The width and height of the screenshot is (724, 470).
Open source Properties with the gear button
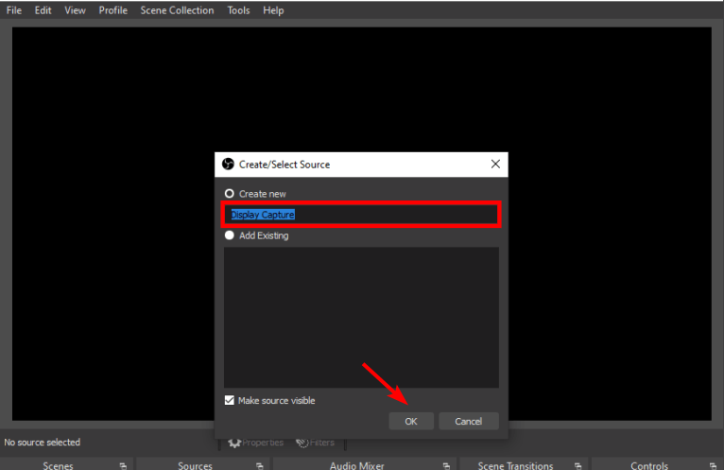point(256,443)
